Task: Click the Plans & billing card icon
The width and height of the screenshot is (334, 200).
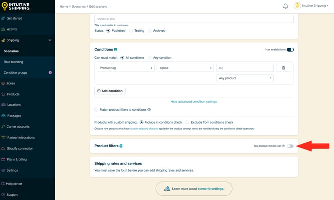Action: (x=3, y=159)
